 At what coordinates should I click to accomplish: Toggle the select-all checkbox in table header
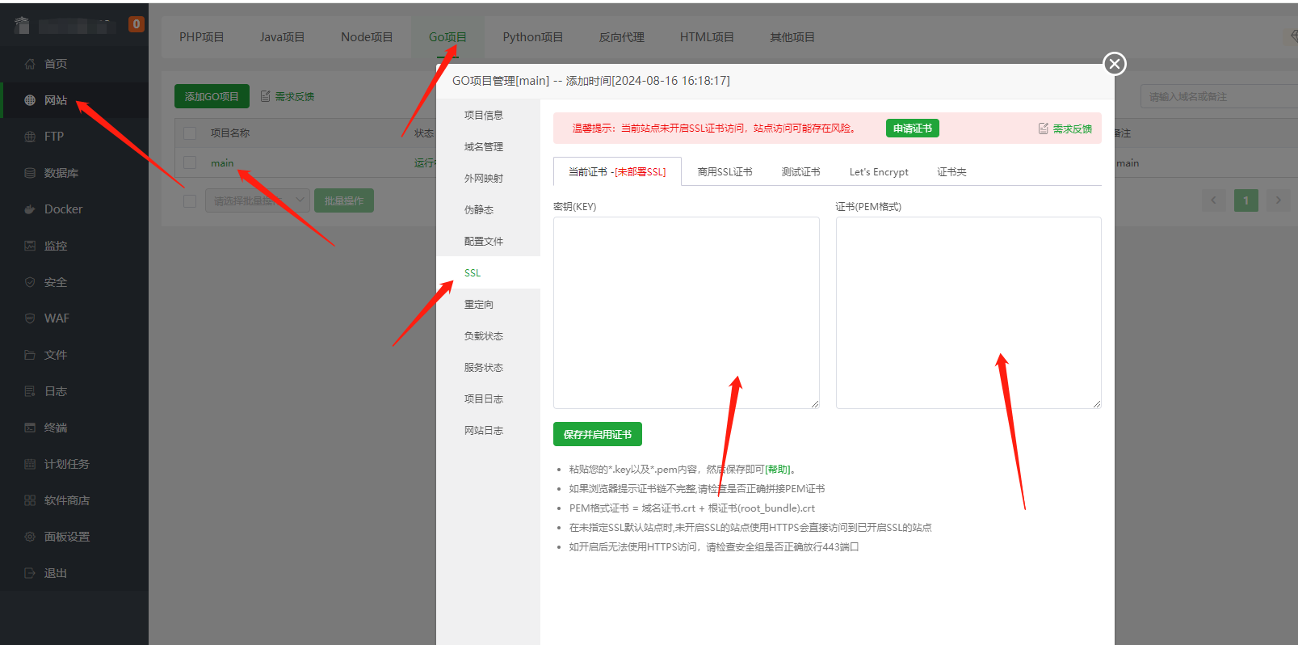(190, 133)
